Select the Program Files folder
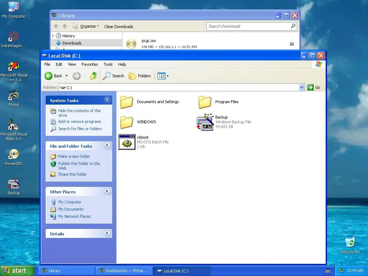The width and height of the screenshot is (368, 276). click(218, 102)
